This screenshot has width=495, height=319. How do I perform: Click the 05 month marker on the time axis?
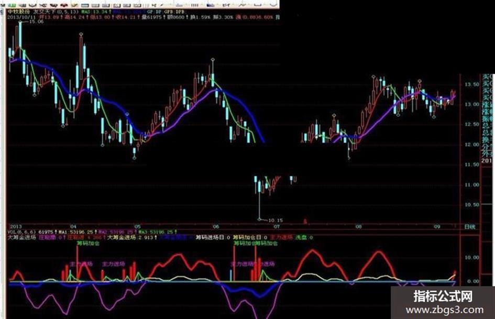(x=137, y=226)
